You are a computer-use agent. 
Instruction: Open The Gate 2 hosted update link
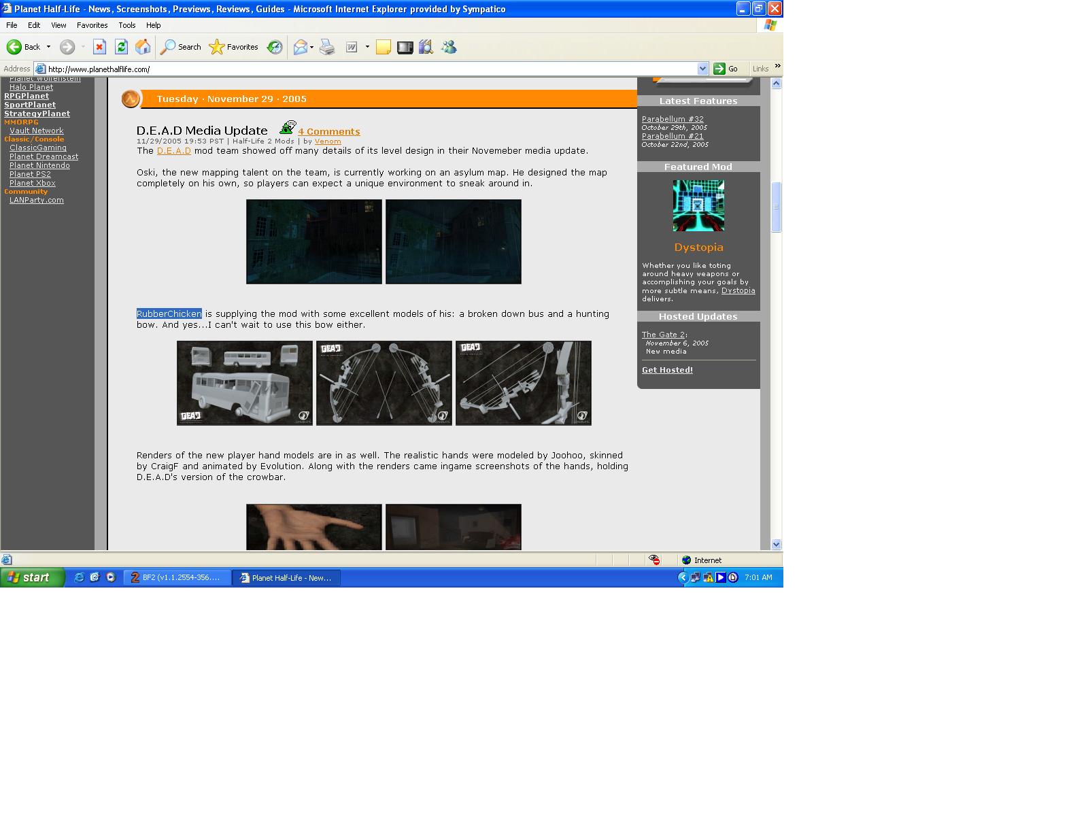pyautogui.click(x=664, y=335)
